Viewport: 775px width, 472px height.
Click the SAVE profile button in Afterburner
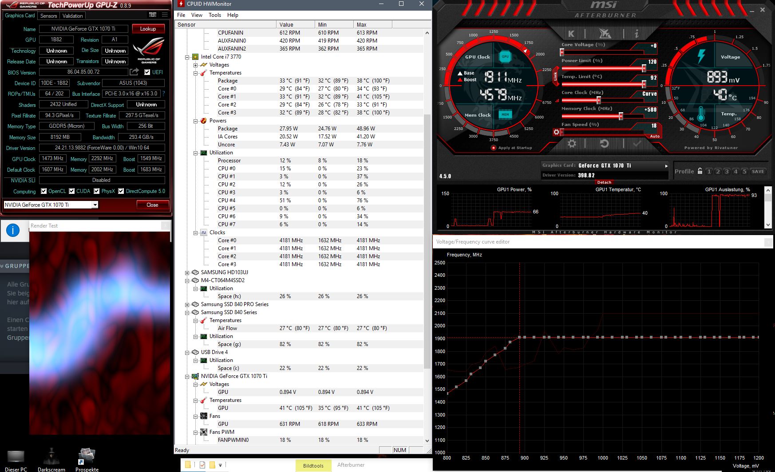(x=758, y=171)
